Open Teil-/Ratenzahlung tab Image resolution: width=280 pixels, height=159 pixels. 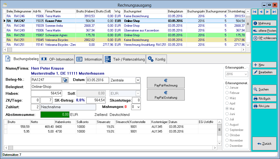tap(125, 59)
